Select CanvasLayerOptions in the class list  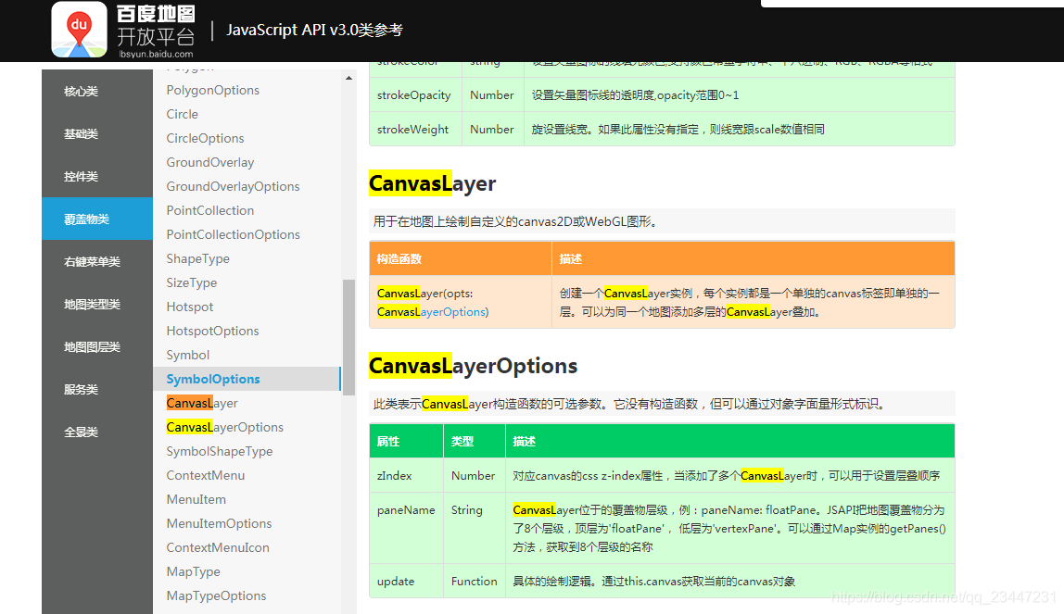click(x=224, y=427)
